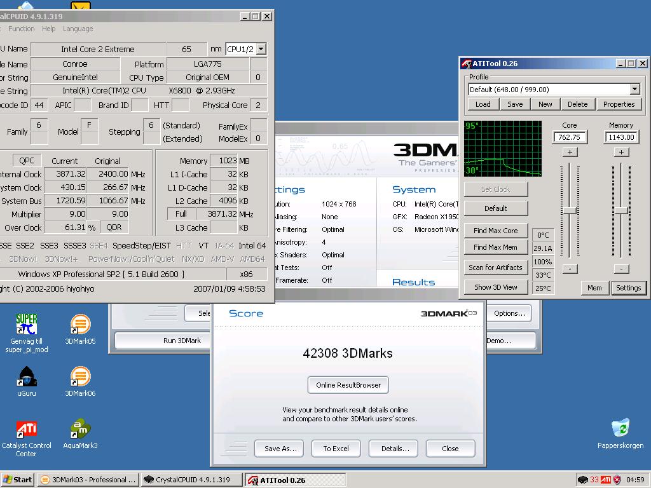The height and width of the screenshot is (488, 651).
Task: Click the Full cache button
Action: pyautogui.click(x=181, y=213)
